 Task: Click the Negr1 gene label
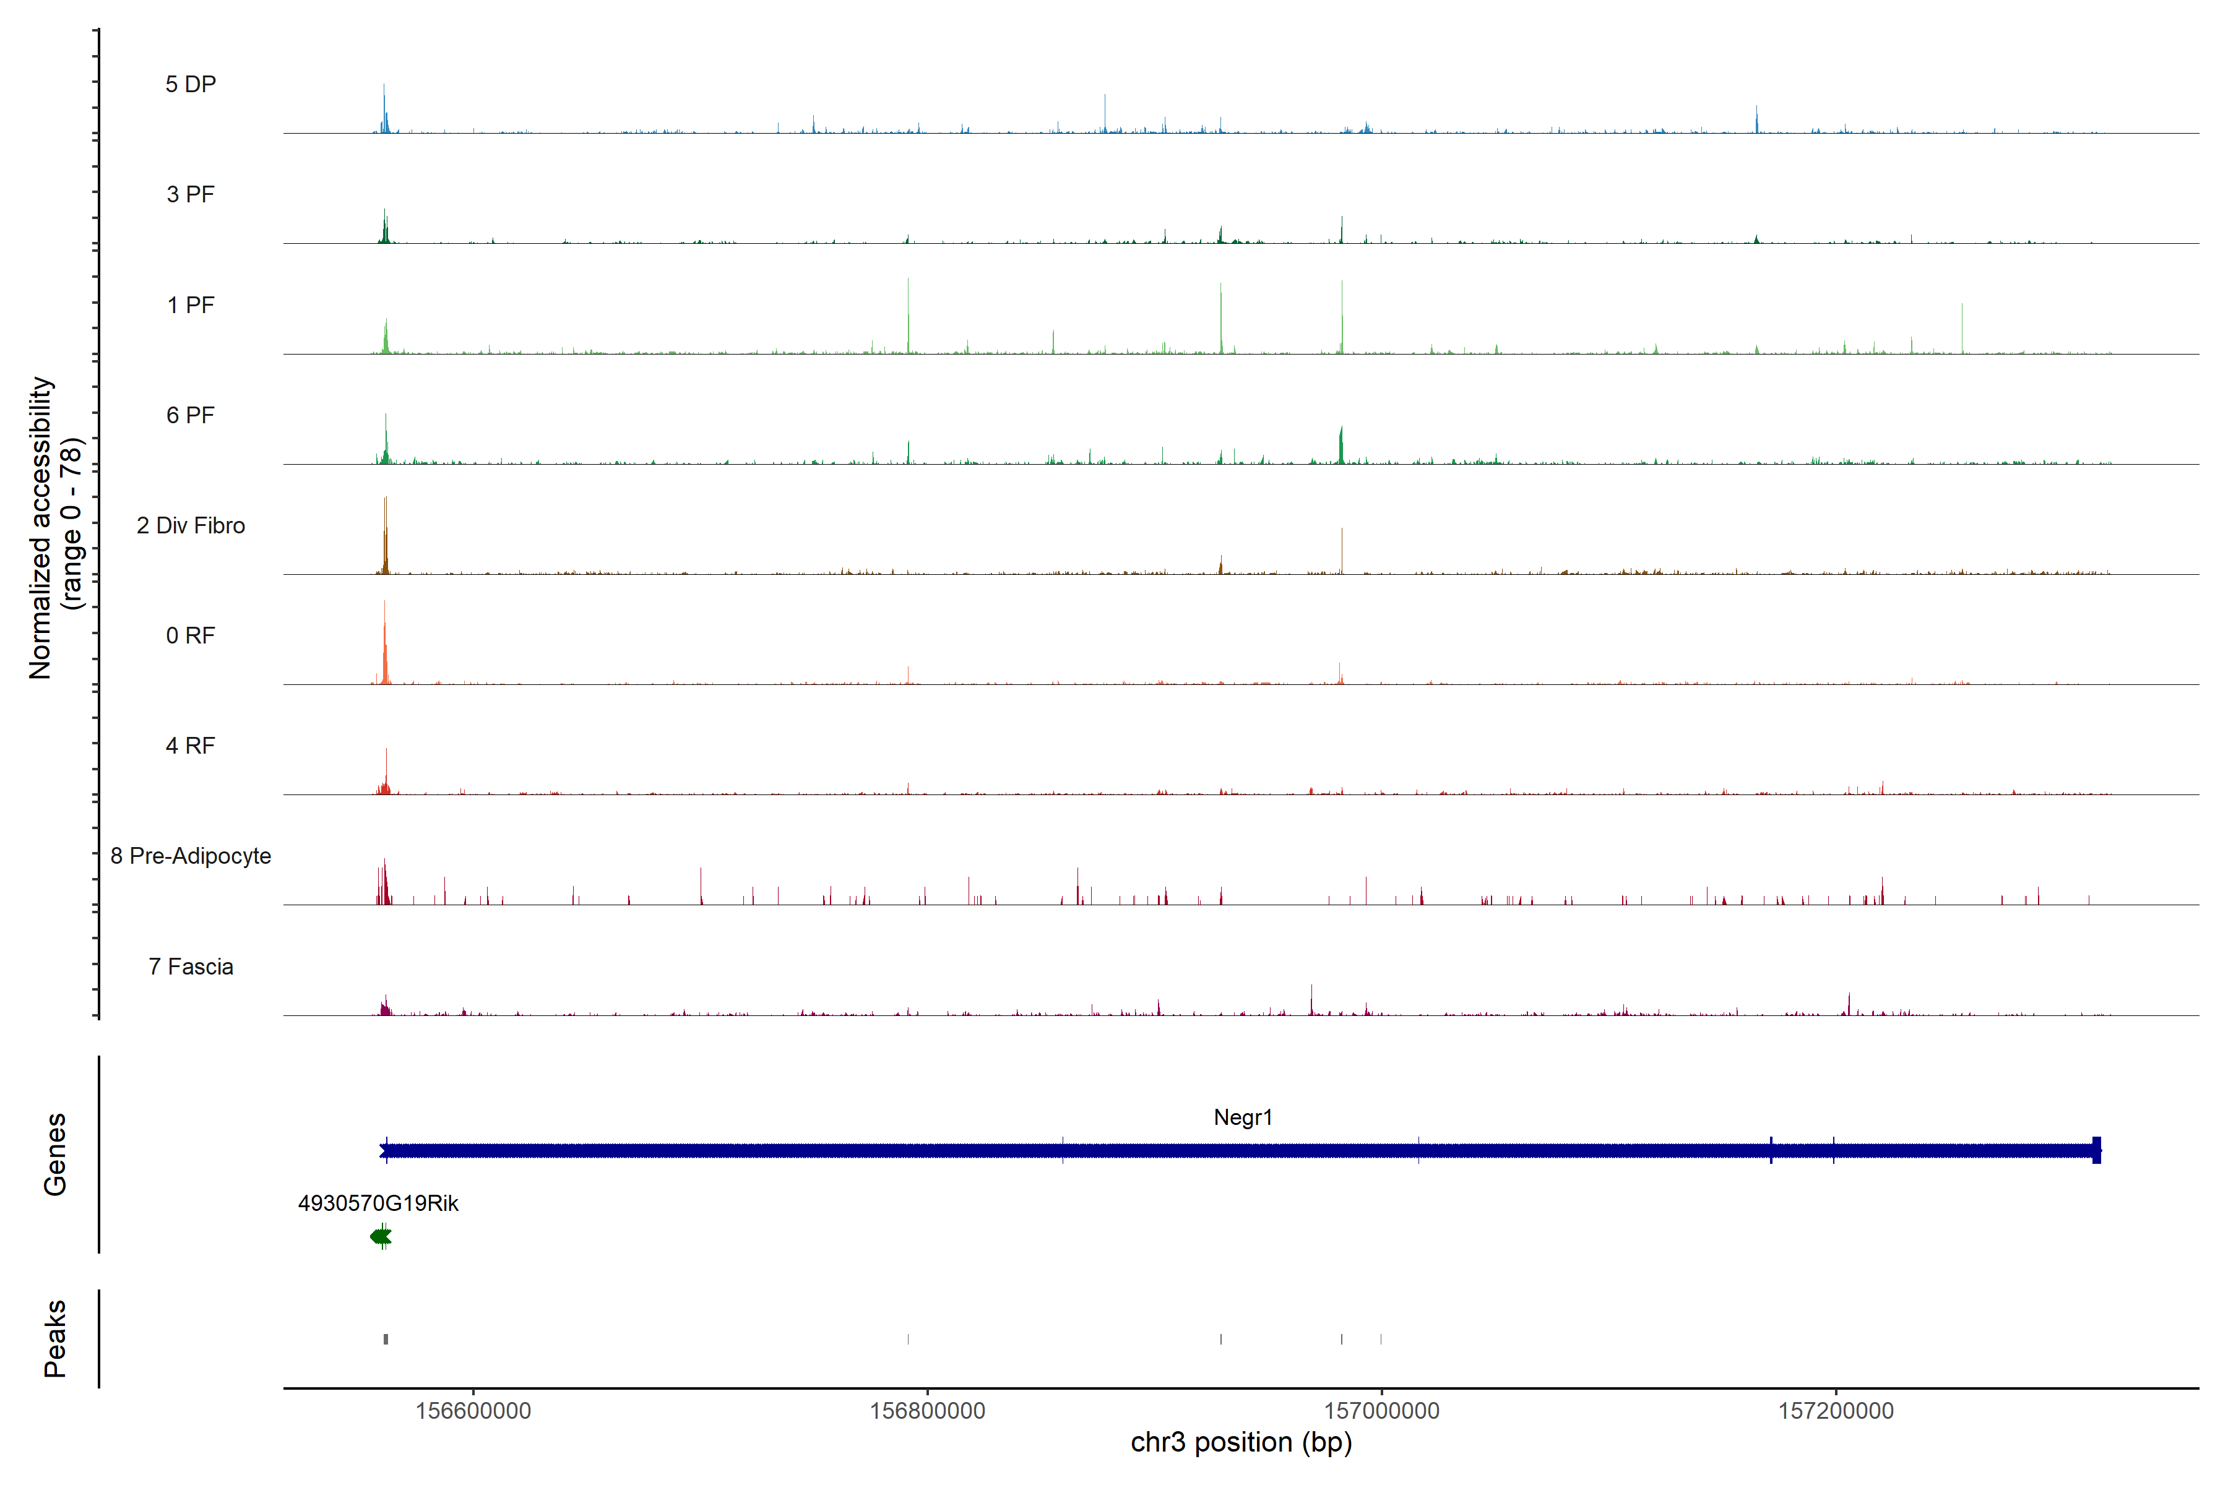[1243, 1117]
